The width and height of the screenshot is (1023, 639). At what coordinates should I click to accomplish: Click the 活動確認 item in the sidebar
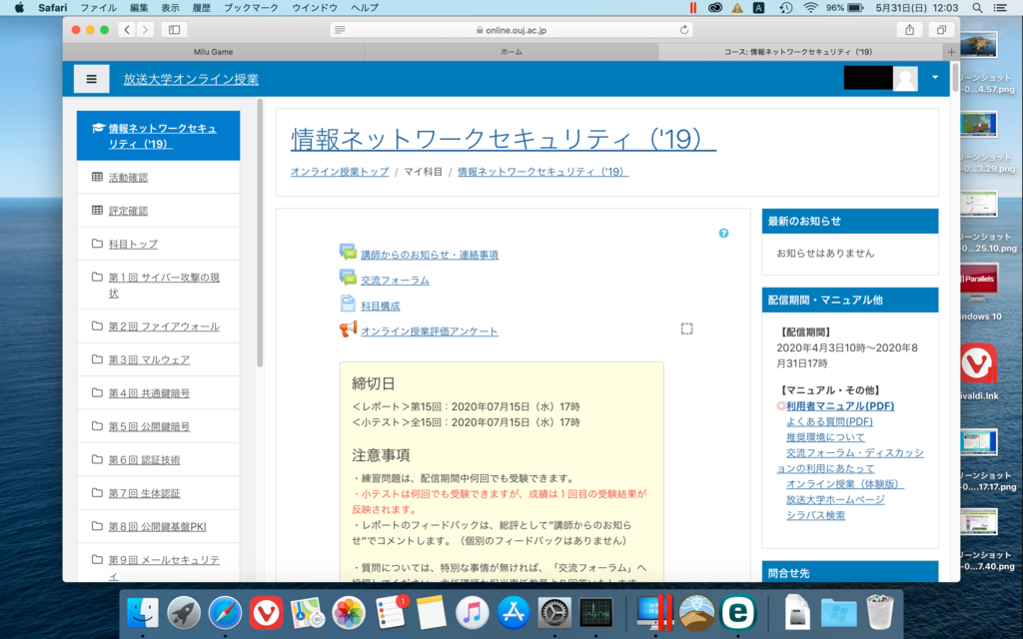click(128, 178)
